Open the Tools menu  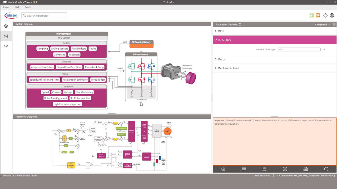(x=28, y=7)
